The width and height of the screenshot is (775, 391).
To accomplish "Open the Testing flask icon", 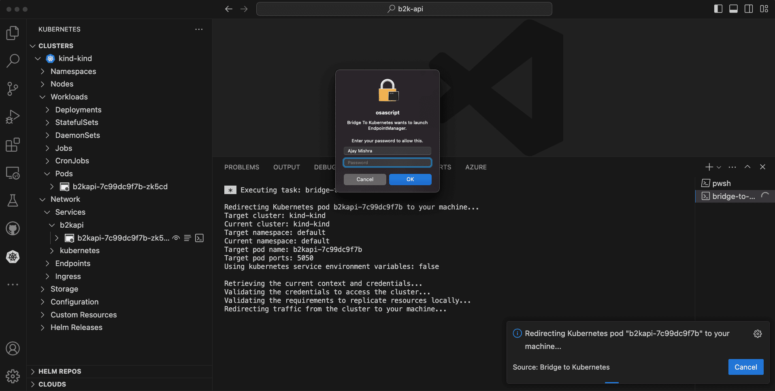I will [13, 200].
